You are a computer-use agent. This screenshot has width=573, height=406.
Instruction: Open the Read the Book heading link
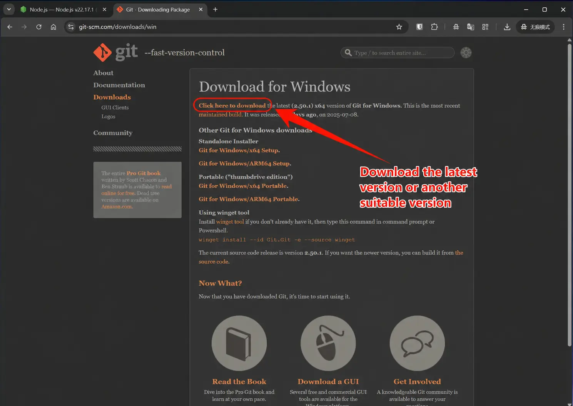(239, 382)
